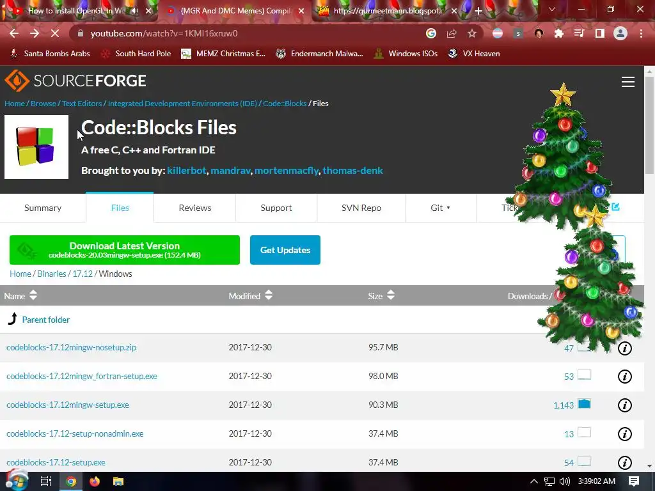Open the mortenmacfly author profile
The image size is (655, 491).
pyautogui.click(x=286, y=170)
